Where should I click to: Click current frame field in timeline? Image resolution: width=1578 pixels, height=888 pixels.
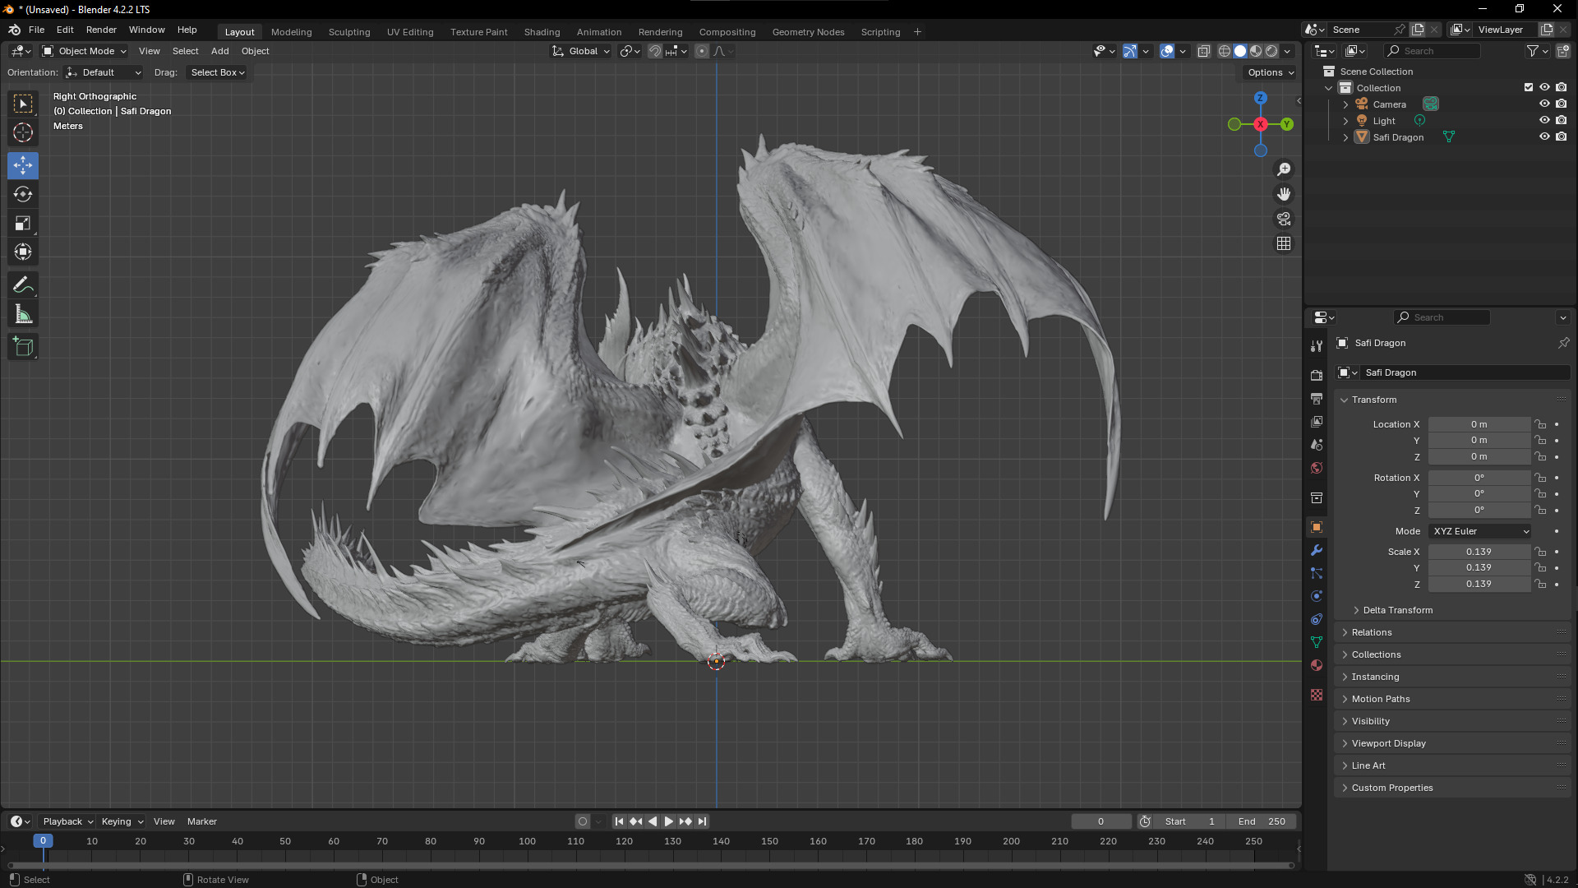[1101, 821]
